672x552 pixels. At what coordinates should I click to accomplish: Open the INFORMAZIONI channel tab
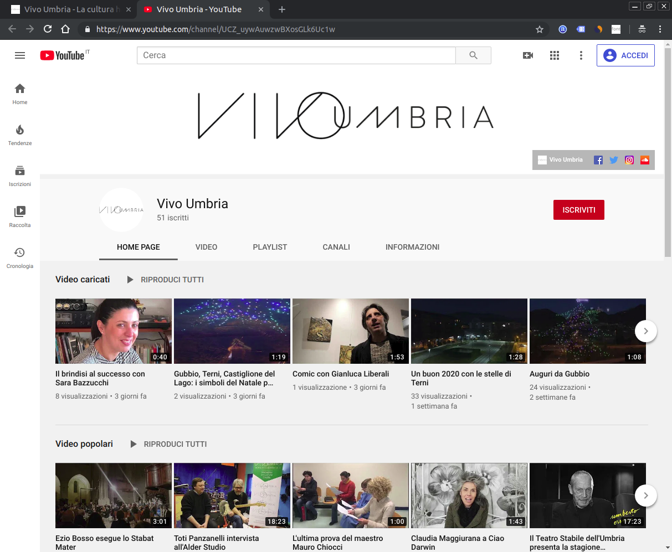(413, 247)
